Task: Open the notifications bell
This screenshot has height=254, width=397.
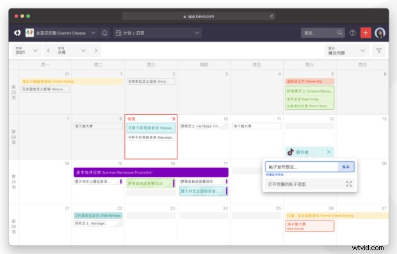Action: [104, 33]
